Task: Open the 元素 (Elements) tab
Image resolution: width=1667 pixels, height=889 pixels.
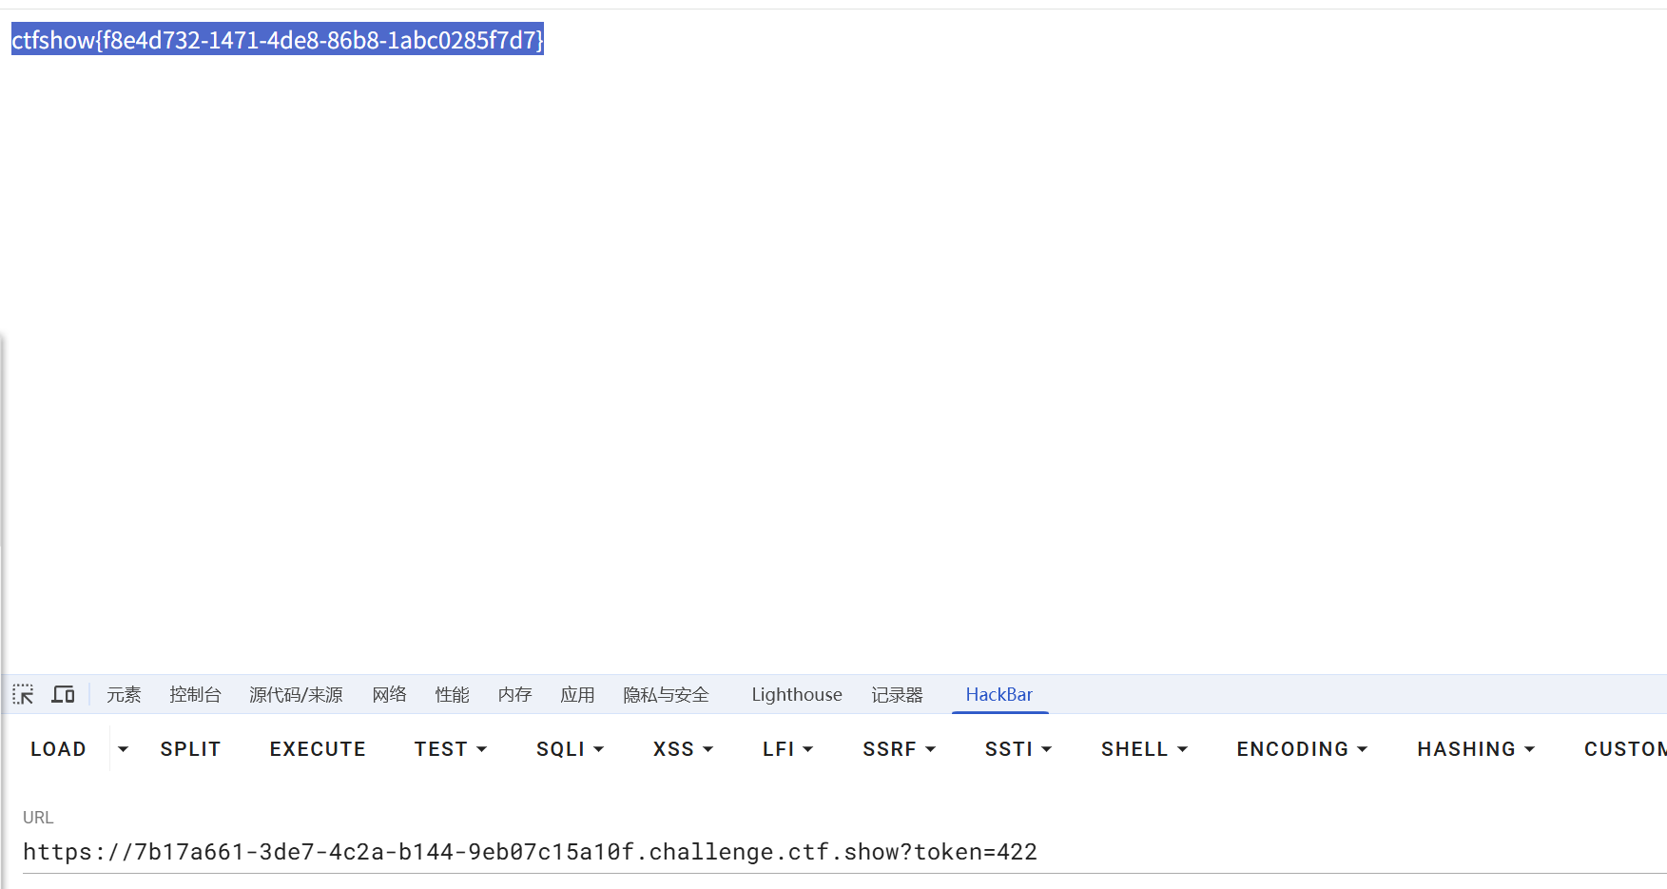Action: 124,695
